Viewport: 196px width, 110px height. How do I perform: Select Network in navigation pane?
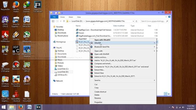point(58,81)
